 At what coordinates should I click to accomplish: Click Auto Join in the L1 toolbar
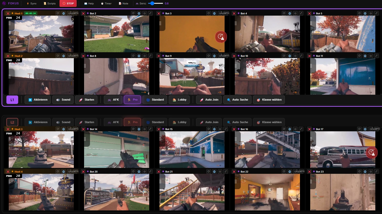click(x=209, y=100)
